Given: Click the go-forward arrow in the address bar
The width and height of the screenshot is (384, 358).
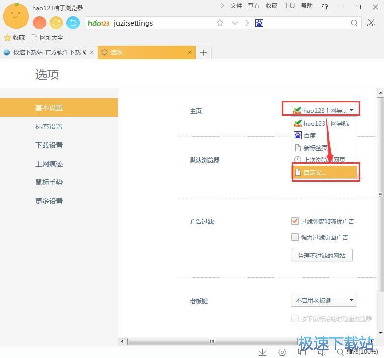Looking at the screenshot, I should pyautogui.click(x=247, y=23).
